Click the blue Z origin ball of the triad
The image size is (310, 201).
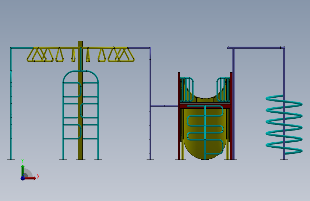click(23, 178)
